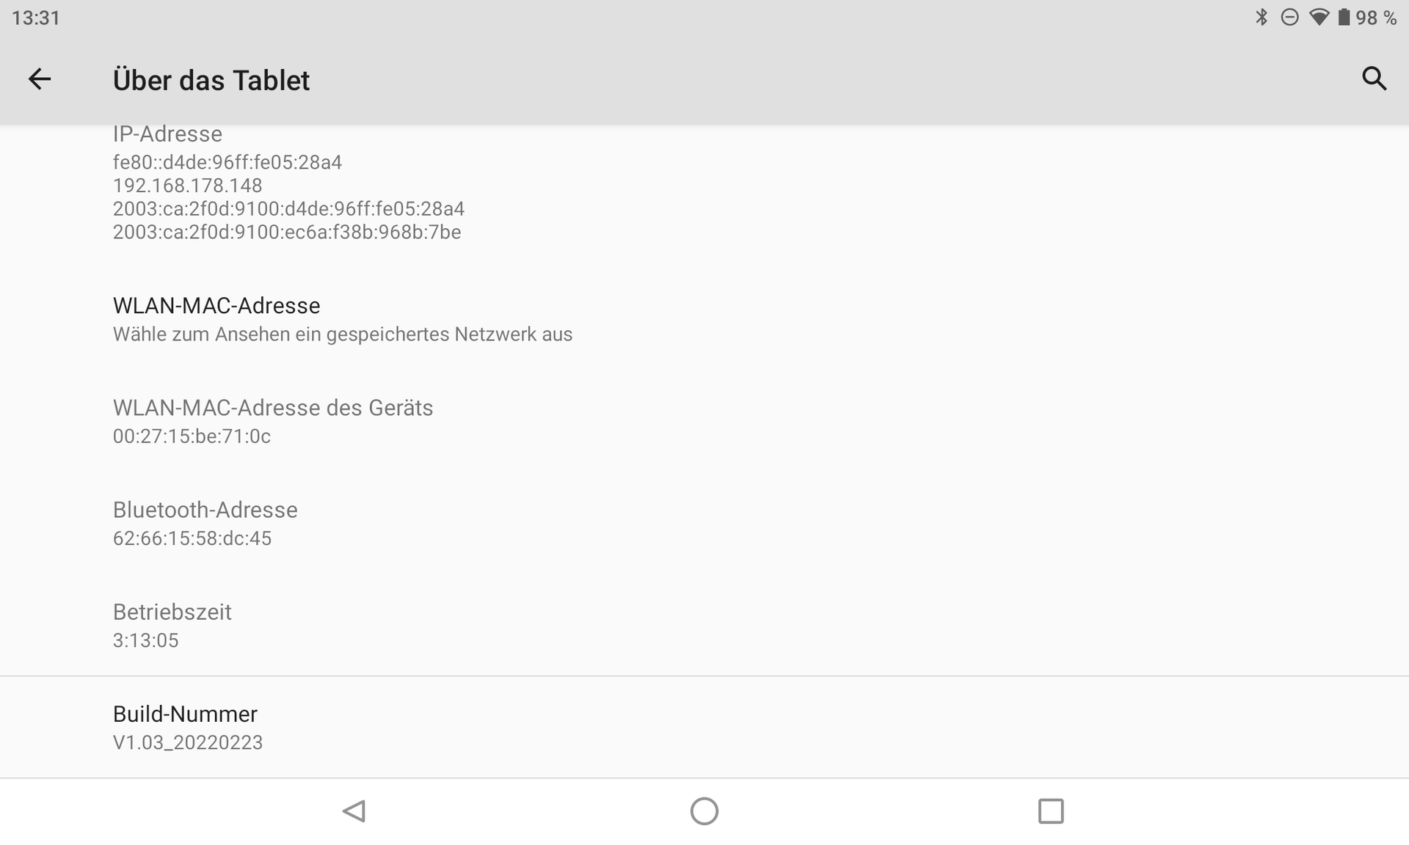The width and height of the screenshot is (1409, 845).
Task: Tap 'Wähle zum Ansehen ein gespeichertes Netzwerk aus'
Action: pyautogui.click(x=342, y=334)
